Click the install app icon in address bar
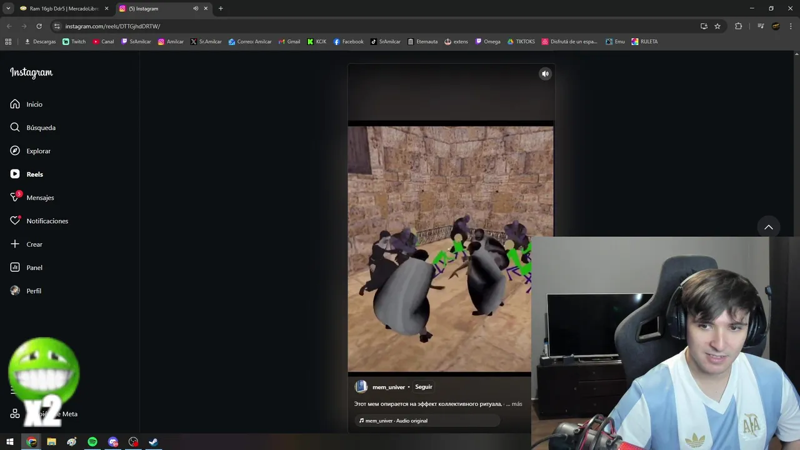This screenshot has height=450, width=800. [x=704, y=26]
